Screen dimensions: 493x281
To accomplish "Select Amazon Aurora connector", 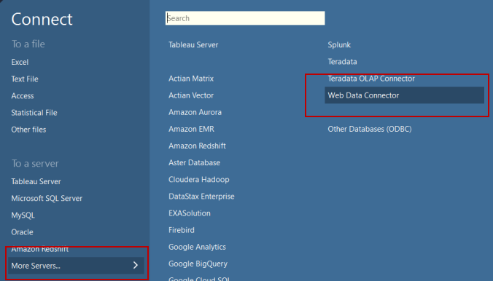I will pyautogui.click(x=195, y=112).
